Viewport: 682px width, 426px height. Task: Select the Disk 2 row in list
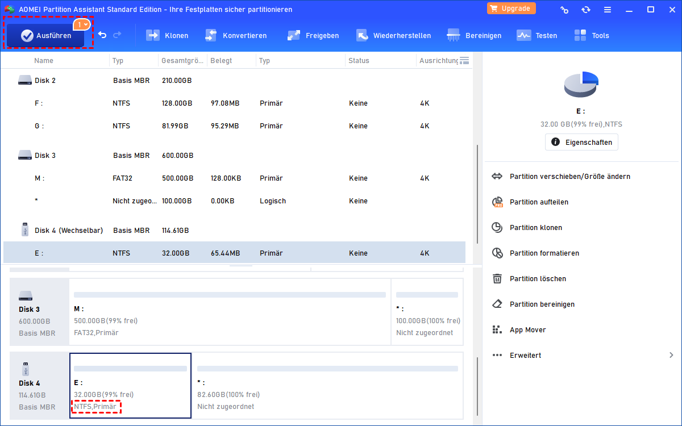pos(234,81)
